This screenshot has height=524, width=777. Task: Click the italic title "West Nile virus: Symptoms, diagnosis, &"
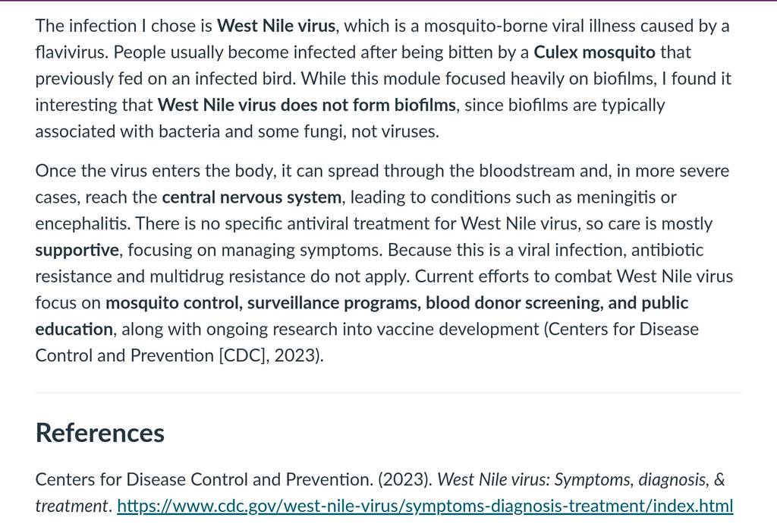pos(580,480)
